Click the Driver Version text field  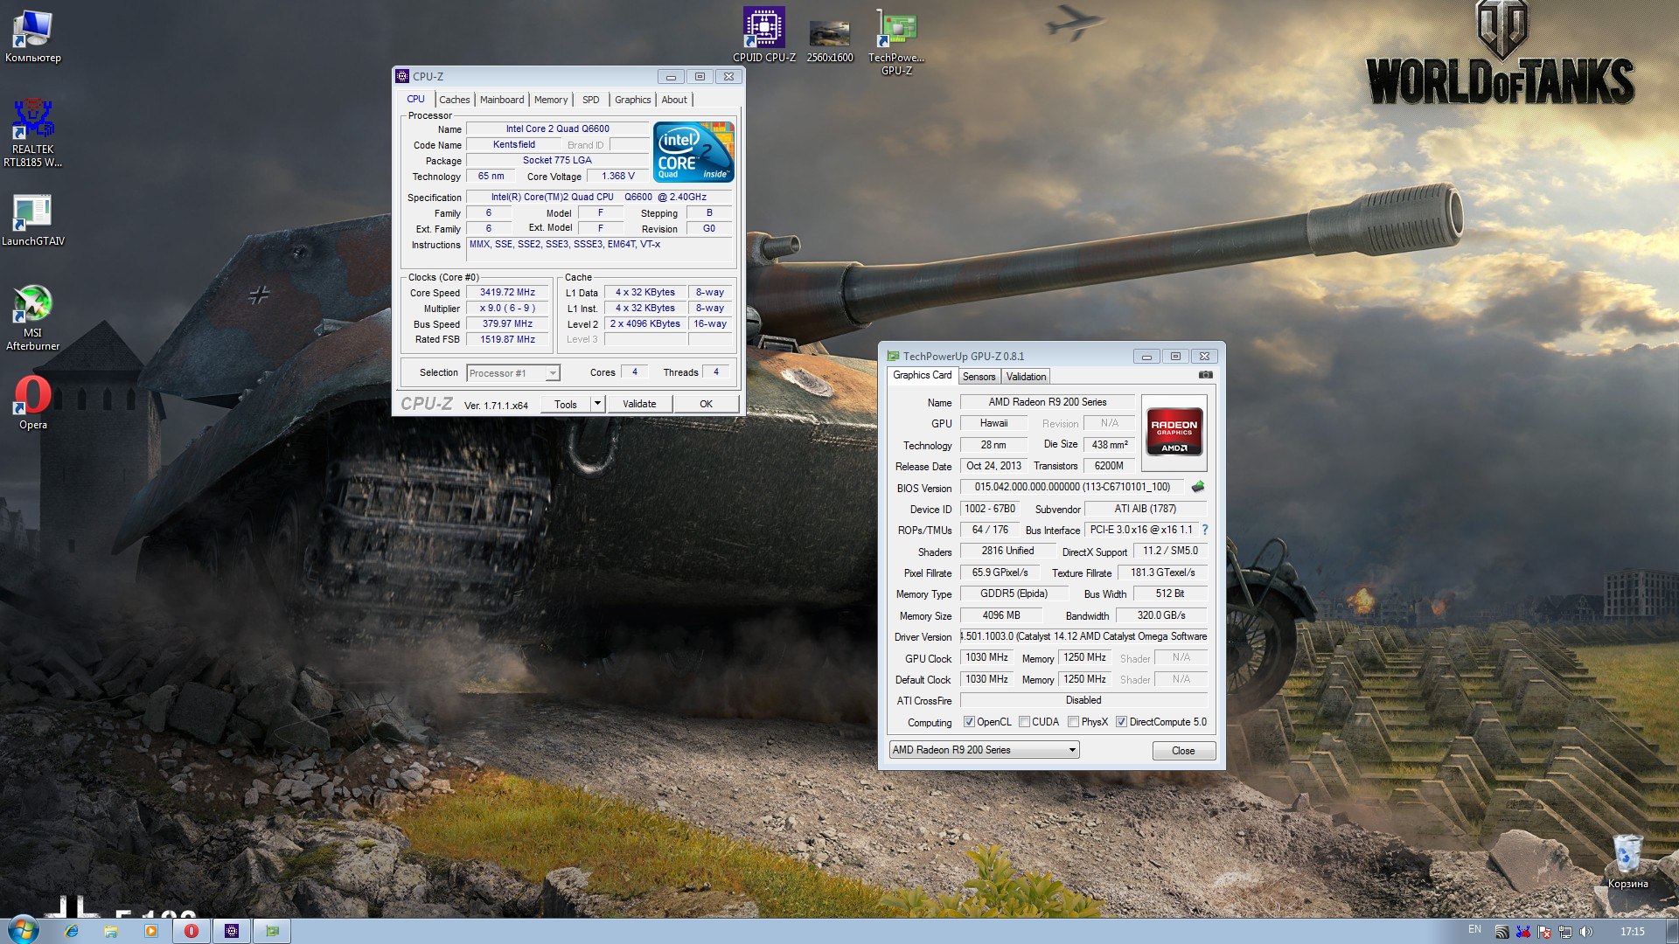[x=1083, y=636]
